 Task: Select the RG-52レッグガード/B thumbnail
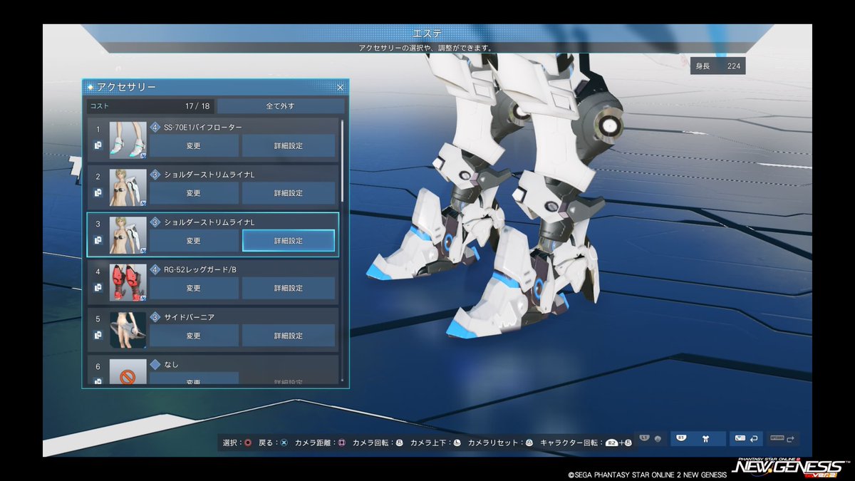point(128,282)
